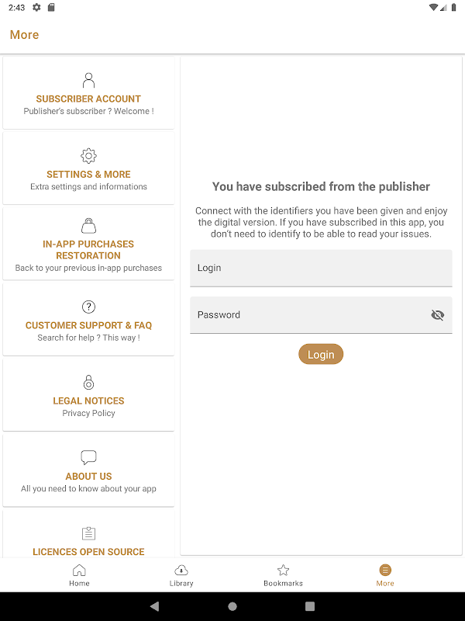465x621 pixels.
Task: Open the Settings & More gear icon
Action: (88, 155)
